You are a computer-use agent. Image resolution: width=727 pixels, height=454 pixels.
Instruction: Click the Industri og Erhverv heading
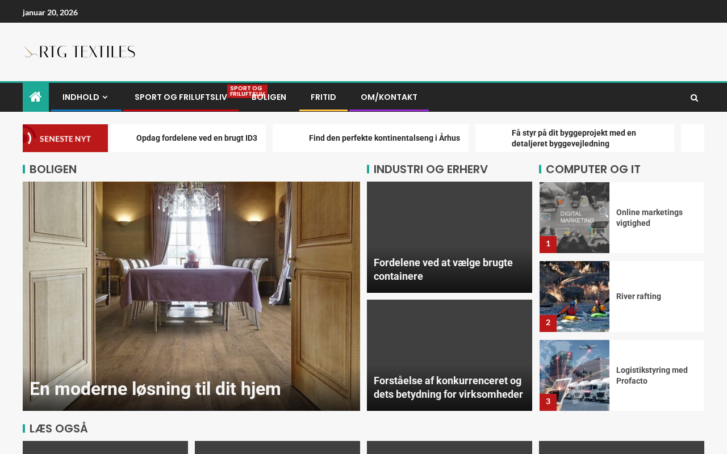[431, 169]
